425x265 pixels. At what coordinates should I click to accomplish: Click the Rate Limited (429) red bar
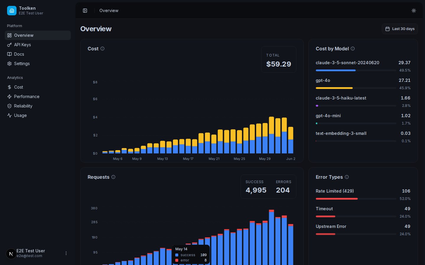pos(337,199)
